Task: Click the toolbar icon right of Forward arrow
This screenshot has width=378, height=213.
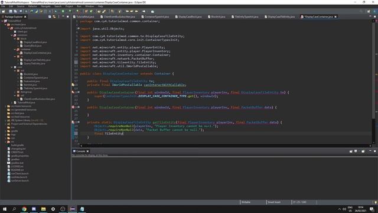Action: [x=152, y=11]
